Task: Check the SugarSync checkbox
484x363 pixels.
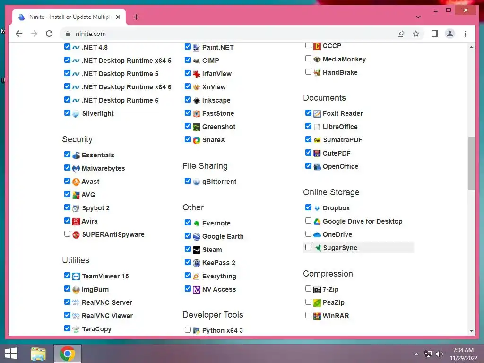Action: tap(308, 247)
